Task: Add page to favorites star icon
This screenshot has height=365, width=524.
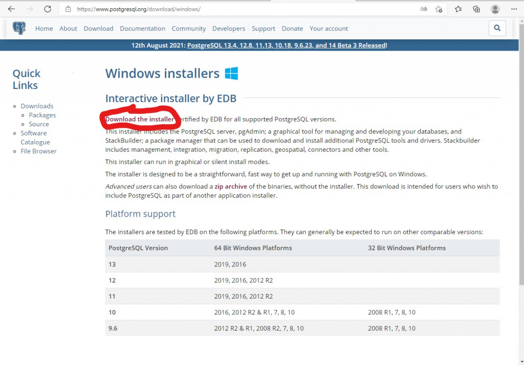Action: [439, 9]
